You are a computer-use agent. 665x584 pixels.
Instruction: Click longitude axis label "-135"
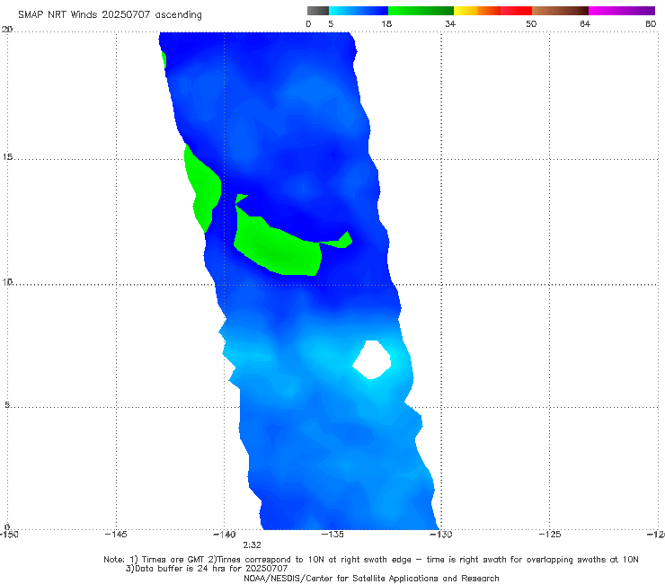click(332, 535)
